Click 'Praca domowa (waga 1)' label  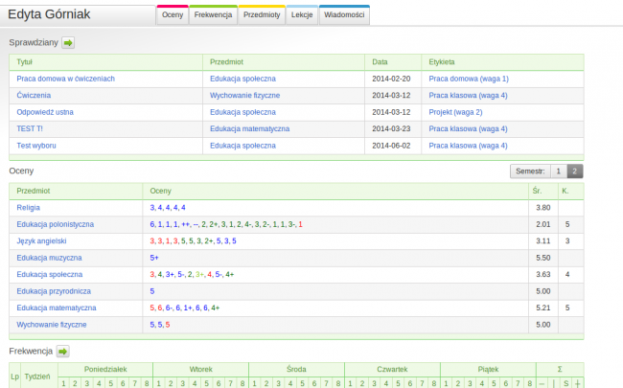coord(469,79)
